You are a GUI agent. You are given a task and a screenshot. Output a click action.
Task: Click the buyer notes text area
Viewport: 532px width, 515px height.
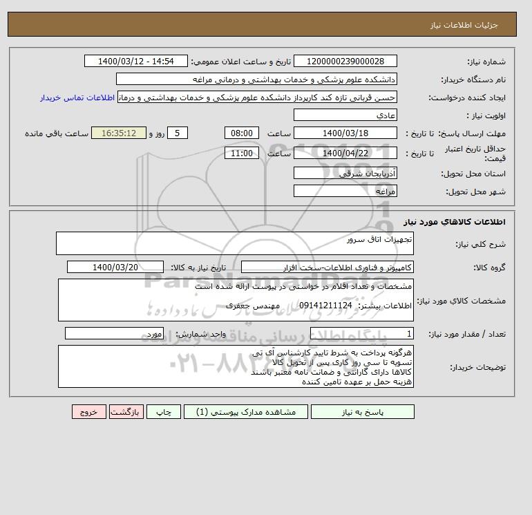[236, 366]
